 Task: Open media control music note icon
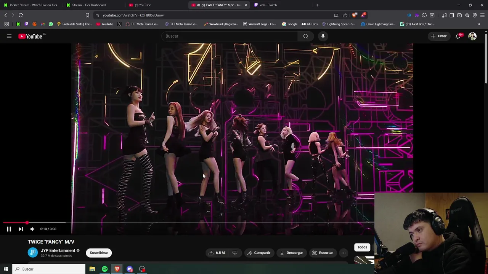(x=445, y=15)
